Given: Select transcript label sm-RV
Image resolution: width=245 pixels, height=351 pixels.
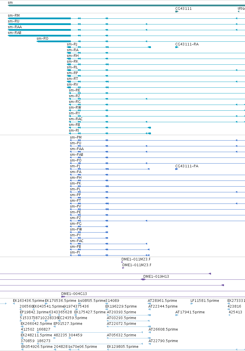Looking at the screenshot, I should pos(72,85).
